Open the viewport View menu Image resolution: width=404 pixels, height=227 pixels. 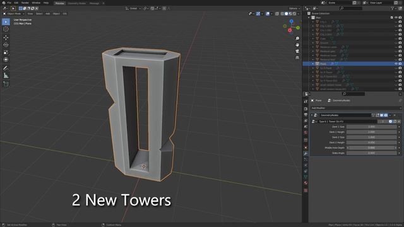pos(30,14)
